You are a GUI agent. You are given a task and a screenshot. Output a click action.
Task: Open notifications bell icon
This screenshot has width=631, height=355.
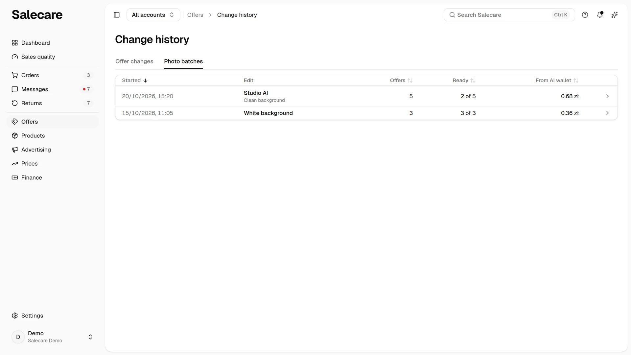point(600,15)
